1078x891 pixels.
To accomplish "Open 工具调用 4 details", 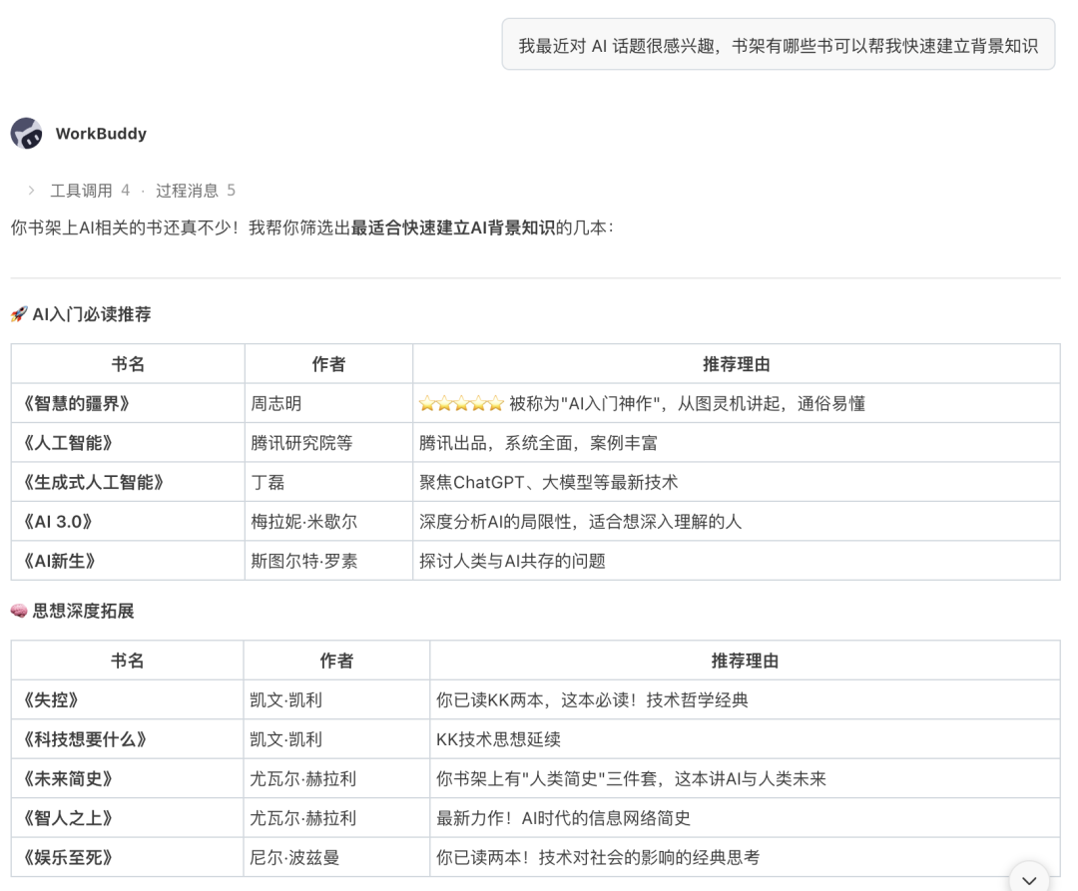I will [x=90, y=191].
